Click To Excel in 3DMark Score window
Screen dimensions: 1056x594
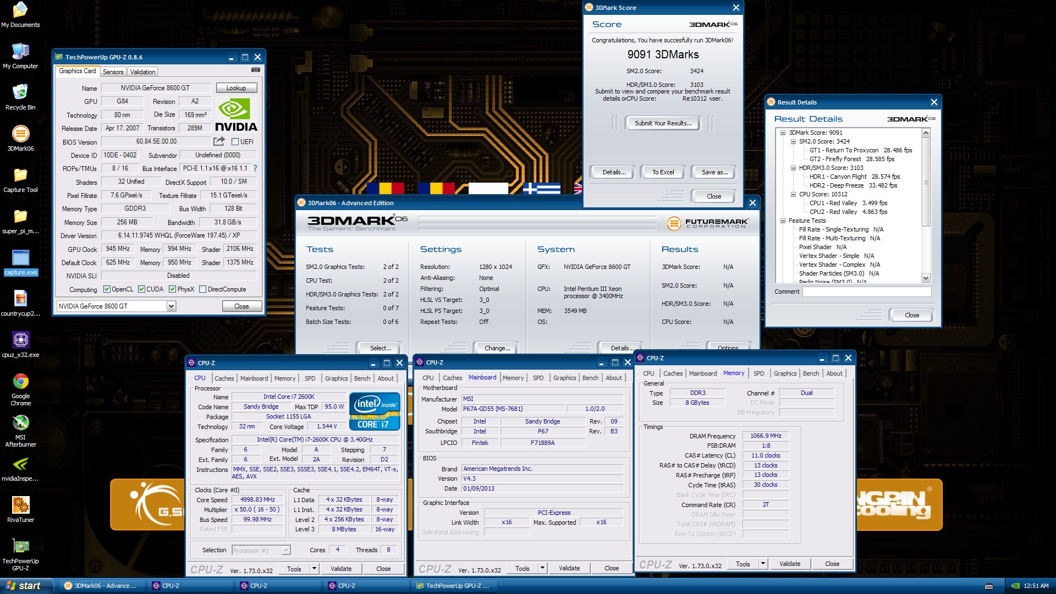[663, 172]
